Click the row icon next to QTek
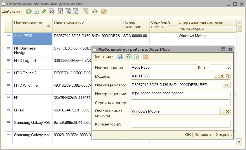 pyautogui.click(x=8, y=110)
